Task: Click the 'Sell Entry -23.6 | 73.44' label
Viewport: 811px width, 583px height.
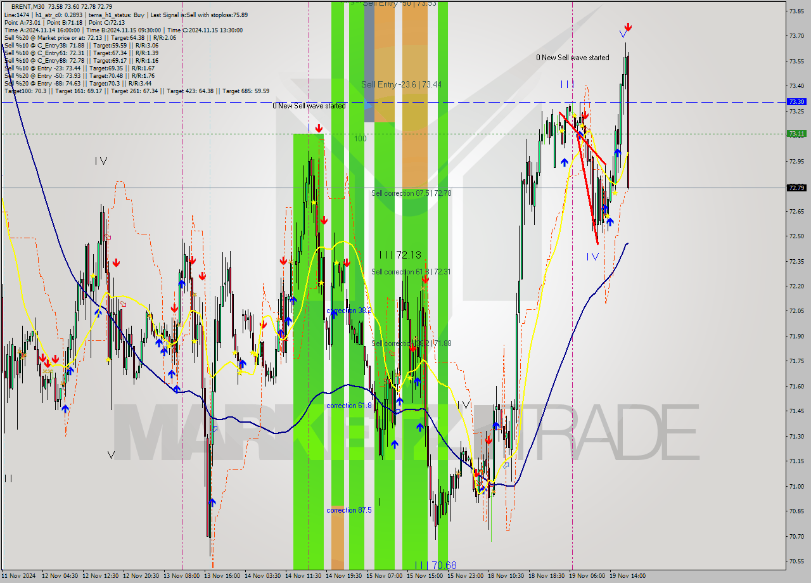Action: pyautogui.click(x=401, y=84)
